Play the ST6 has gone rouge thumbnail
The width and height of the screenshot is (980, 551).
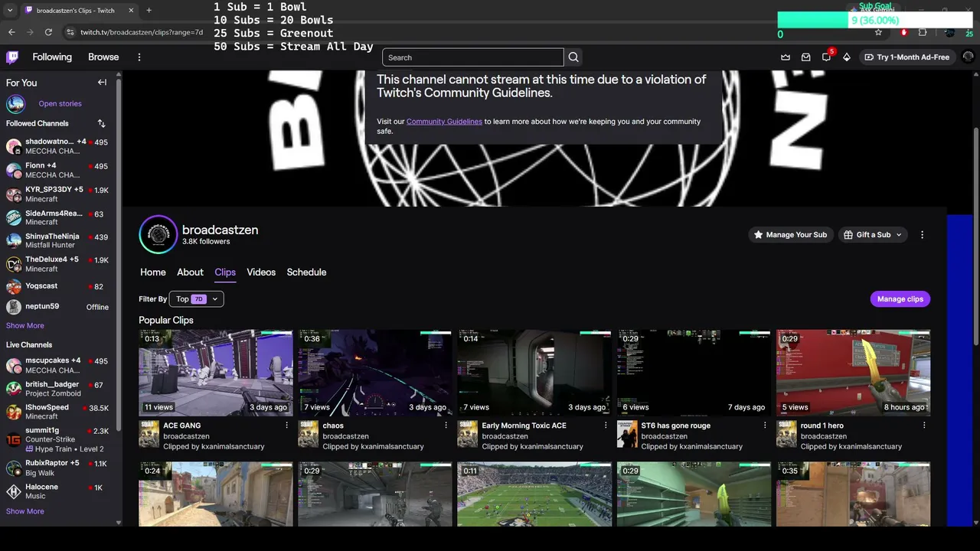(694, 373)
